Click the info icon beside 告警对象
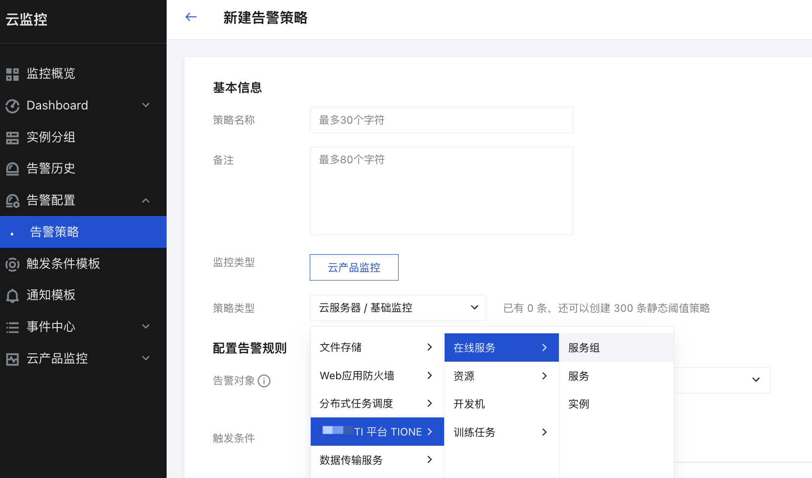The image size is (812, 478). pyautogui.click(x=264, y=381)
